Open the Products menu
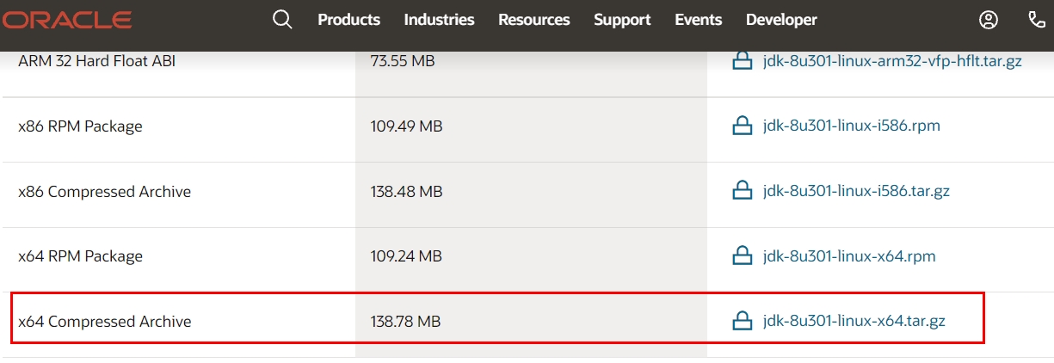 pos(348,19)
